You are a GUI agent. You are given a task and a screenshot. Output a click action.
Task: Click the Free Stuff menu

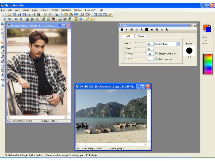point(90,10)
